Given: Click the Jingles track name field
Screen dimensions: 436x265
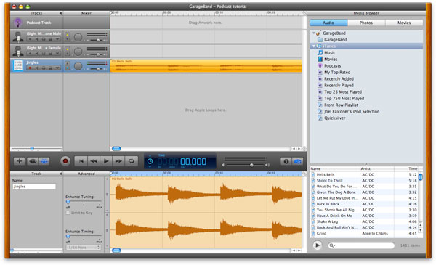Looking at the screenshot, I should click(34, 187).
